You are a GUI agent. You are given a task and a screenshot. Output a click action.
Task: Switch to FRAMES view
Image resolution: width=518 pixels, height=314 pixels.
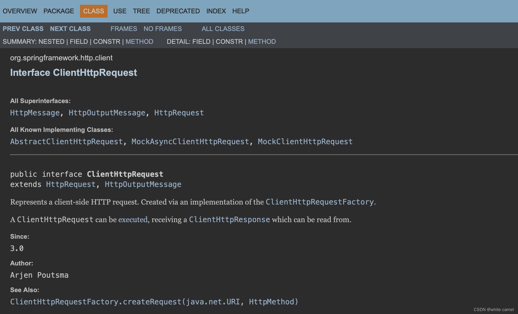tap(124, 29)
